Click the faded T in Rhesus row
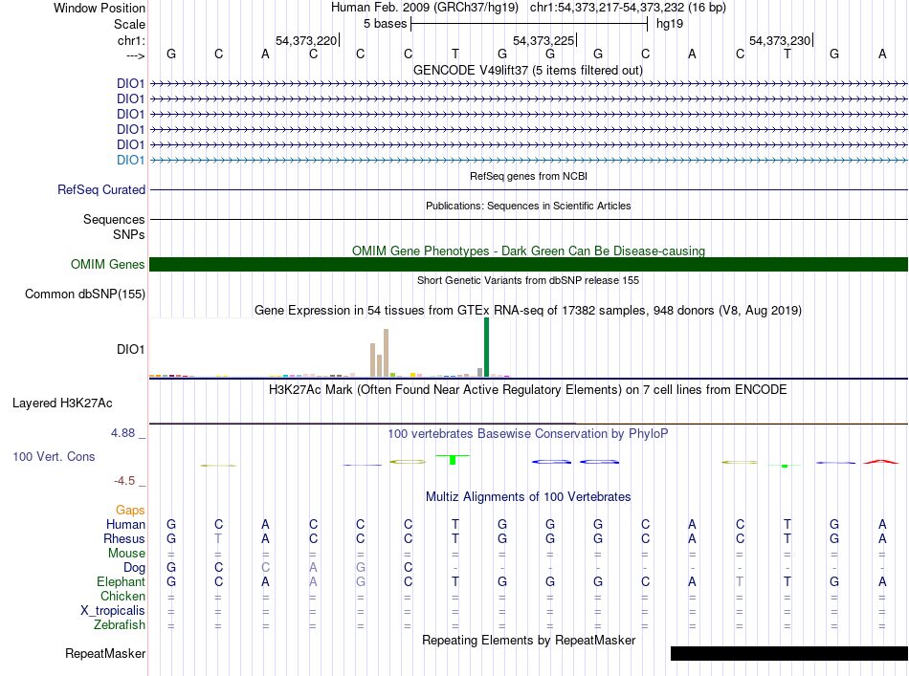Viewport: 909px width, 676px height. (x=218, y=538)
